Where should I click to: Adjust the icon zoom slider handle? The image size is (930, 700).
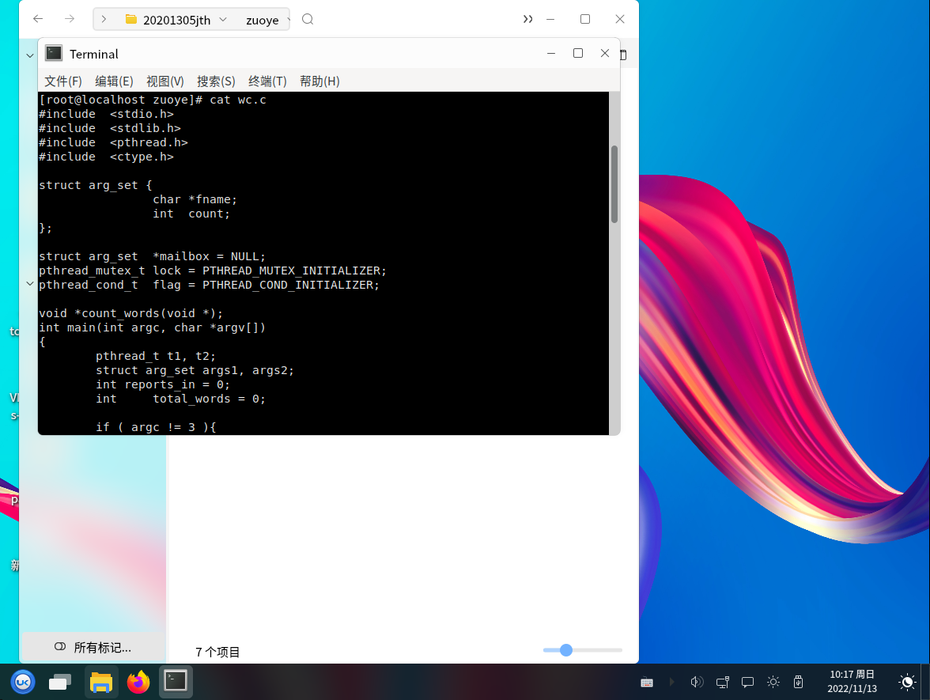pos(566,650)
